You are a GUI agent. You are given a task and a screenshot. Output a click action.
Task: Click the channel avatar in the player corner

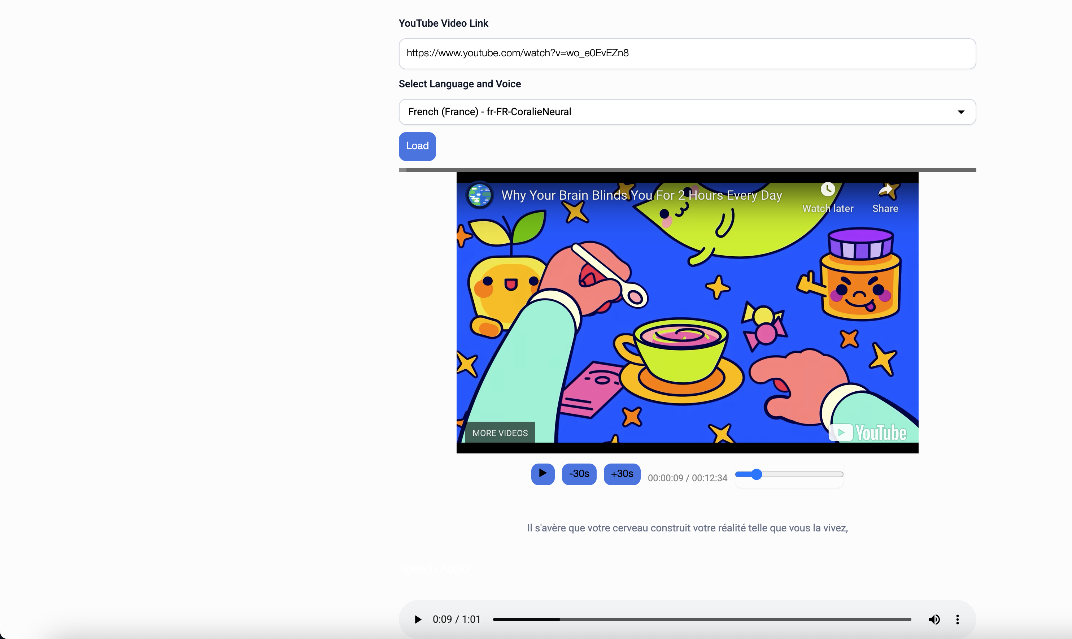(x=479, y=195)
